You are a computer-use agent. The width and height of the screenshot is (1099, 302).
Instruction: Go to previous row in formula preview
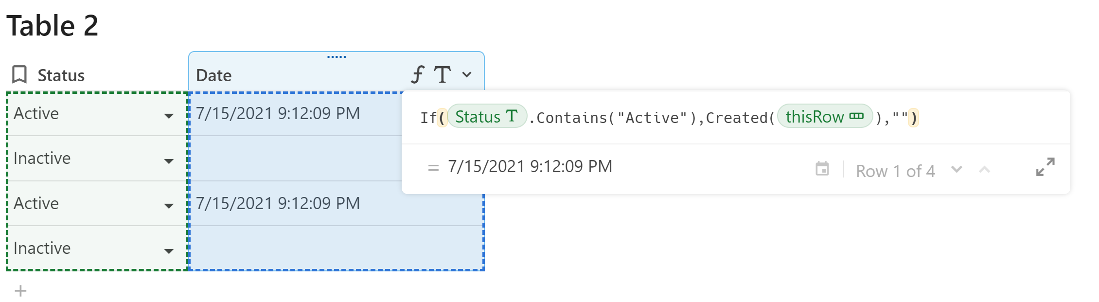point(984,170)
